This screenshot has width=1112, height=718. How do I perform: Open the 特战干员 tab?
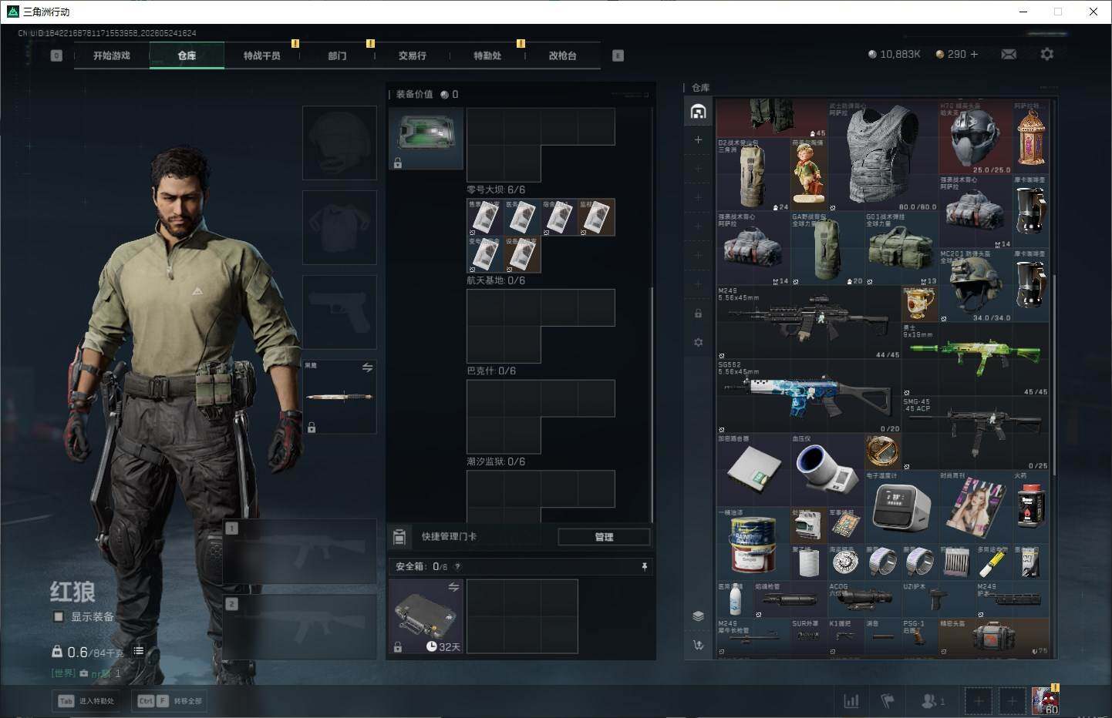262,55
